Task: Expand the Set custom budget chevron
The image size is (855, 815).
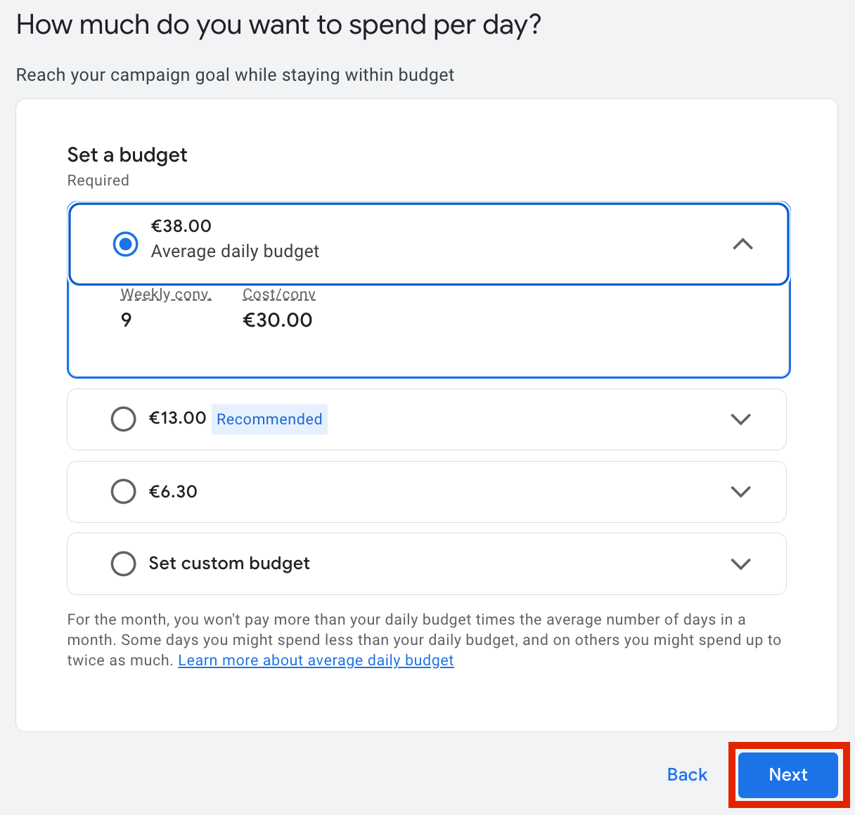Action: (741, 563)
